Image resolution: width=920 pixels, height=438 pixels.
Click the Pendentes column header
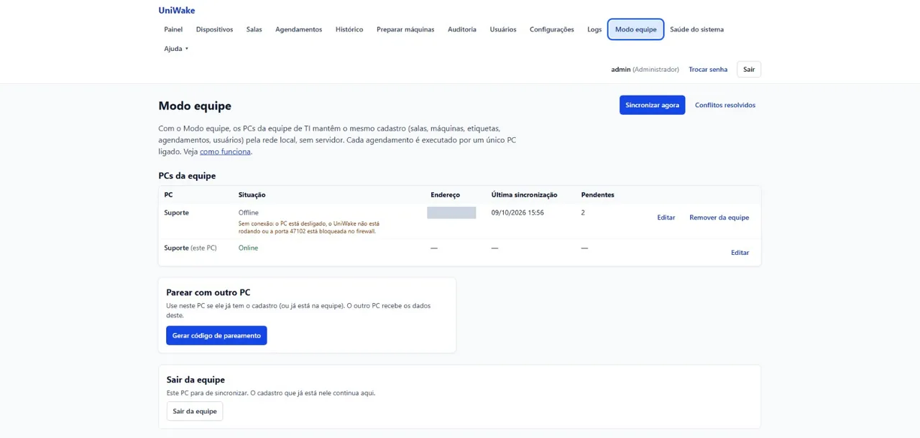597,195
